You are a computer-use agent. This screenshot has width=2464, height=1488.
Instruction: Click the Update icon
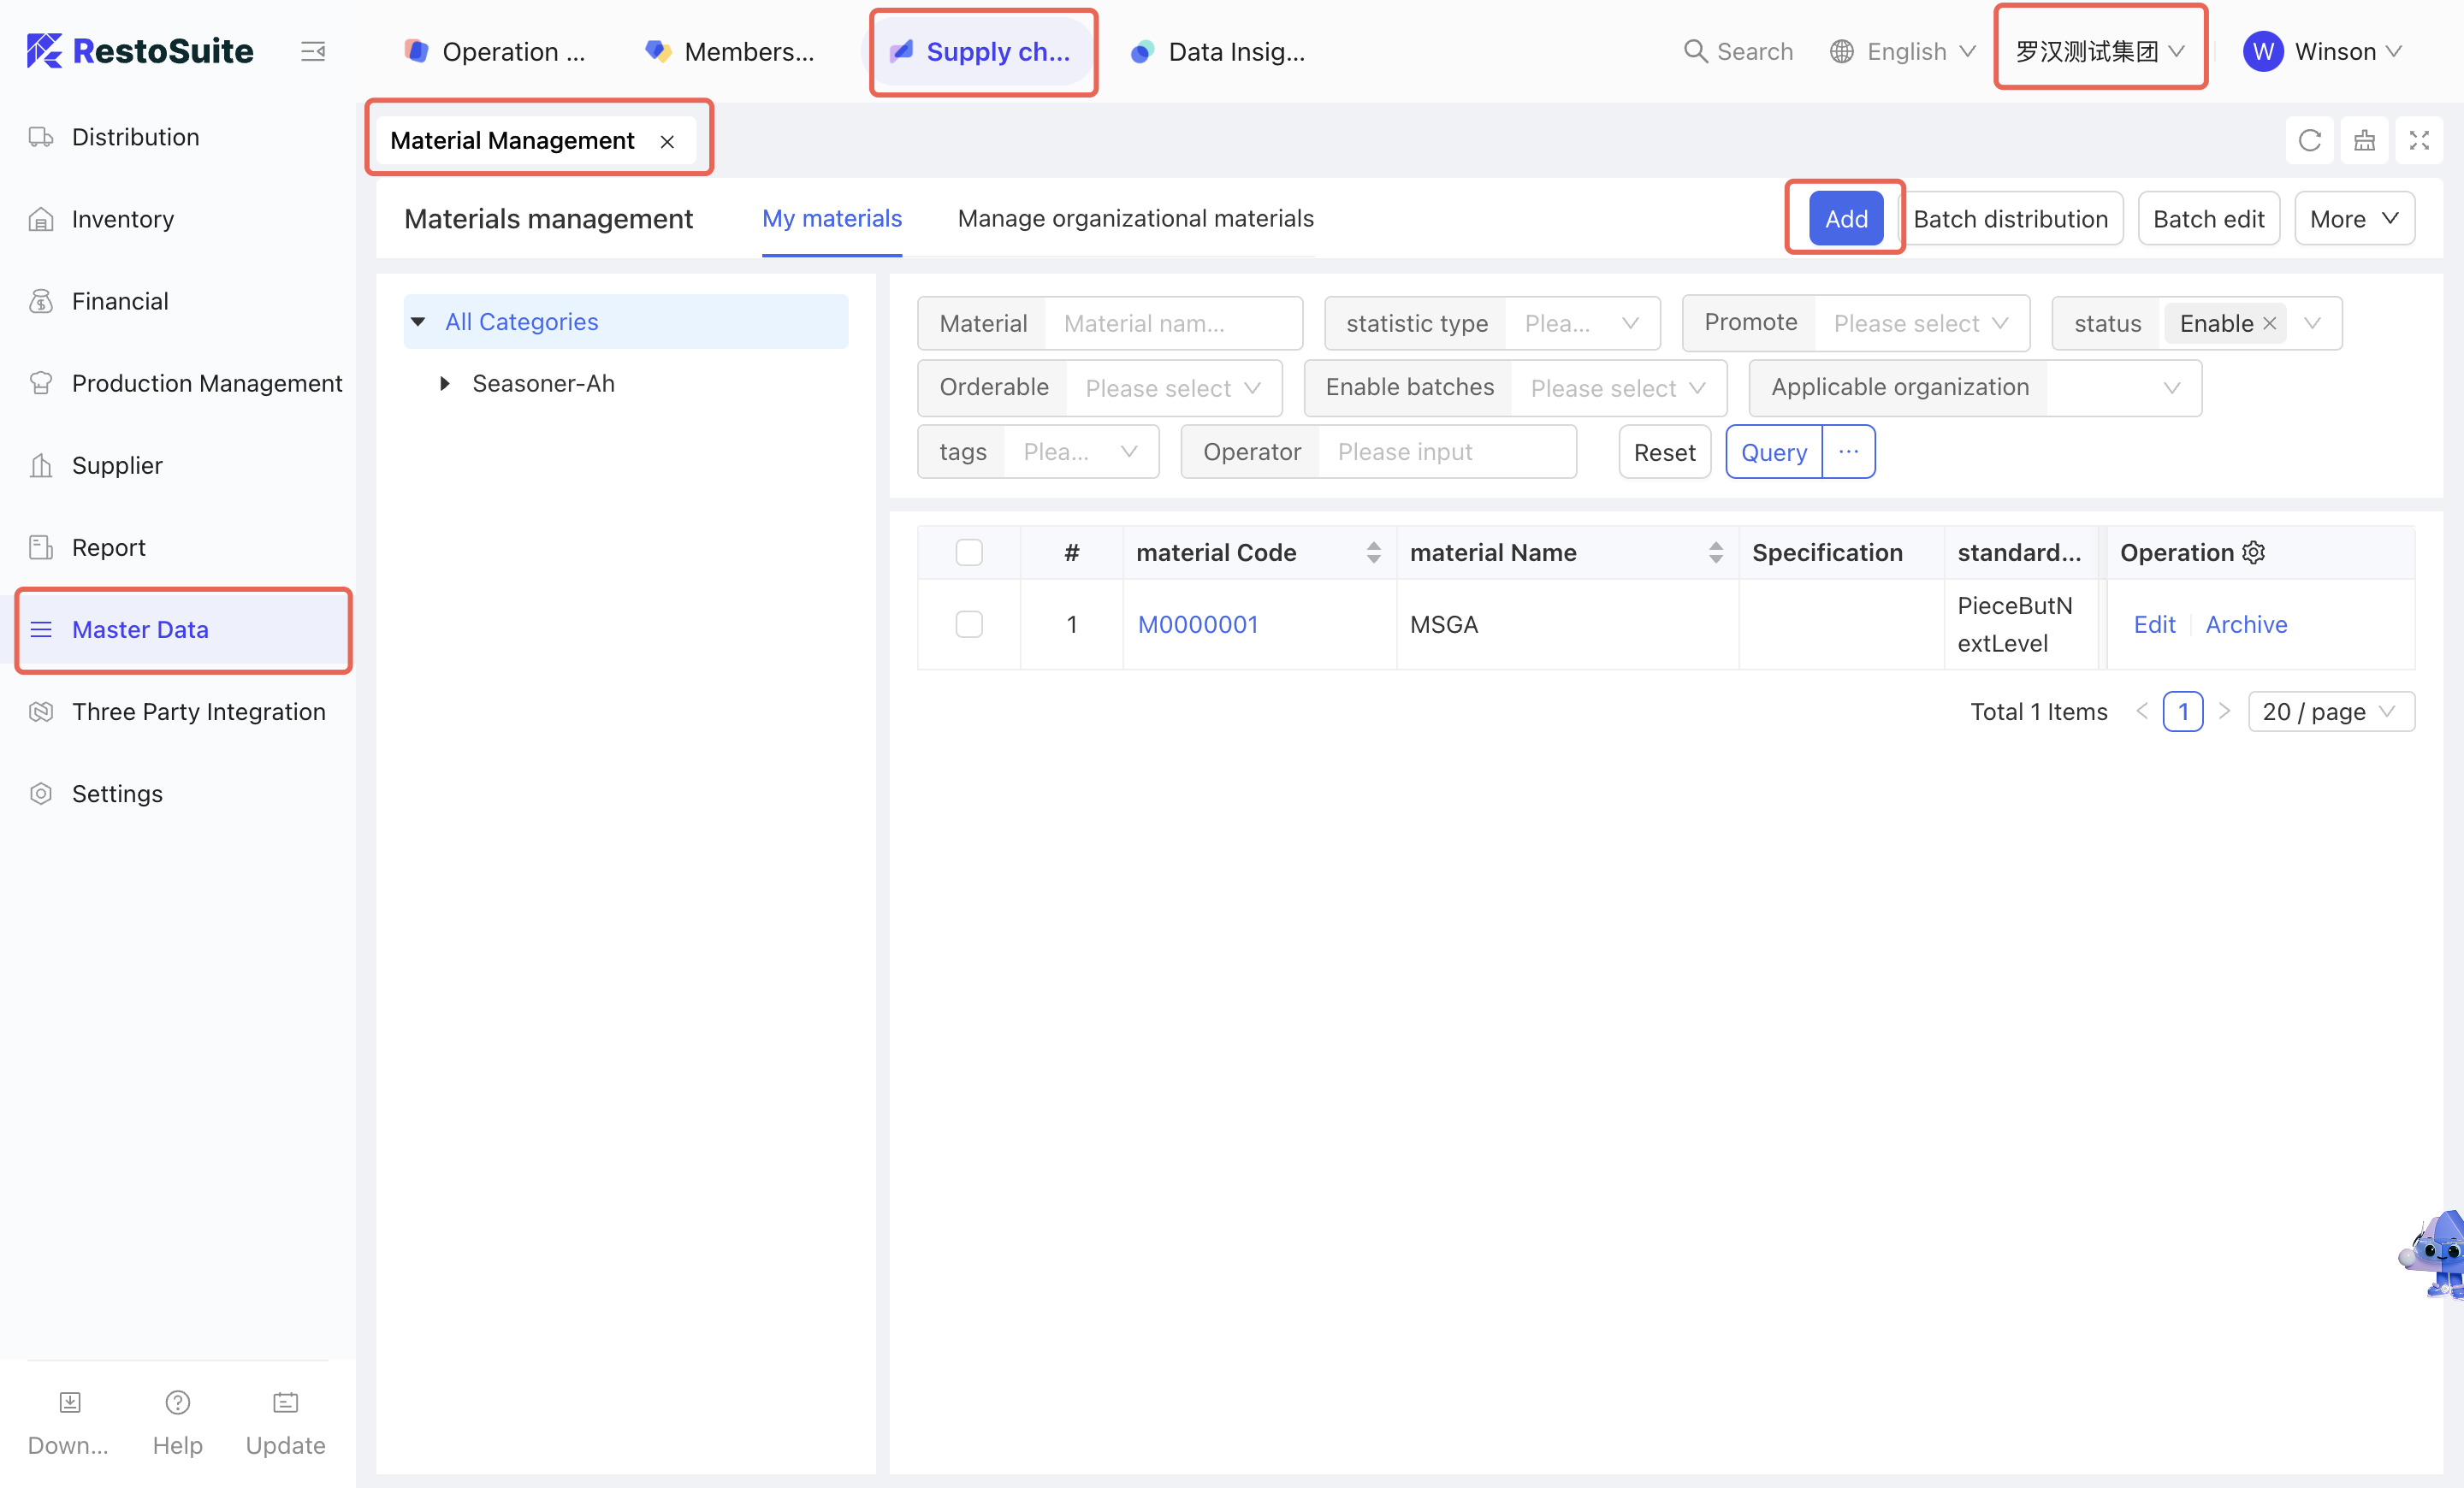coord(285,1403)
